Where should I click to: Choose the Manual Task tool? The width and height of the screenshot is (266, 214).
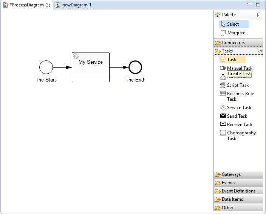click(237, 68)
